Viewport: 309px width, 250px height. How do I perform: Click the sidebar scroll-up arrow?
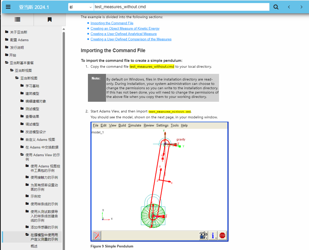[x=64, y=29]
